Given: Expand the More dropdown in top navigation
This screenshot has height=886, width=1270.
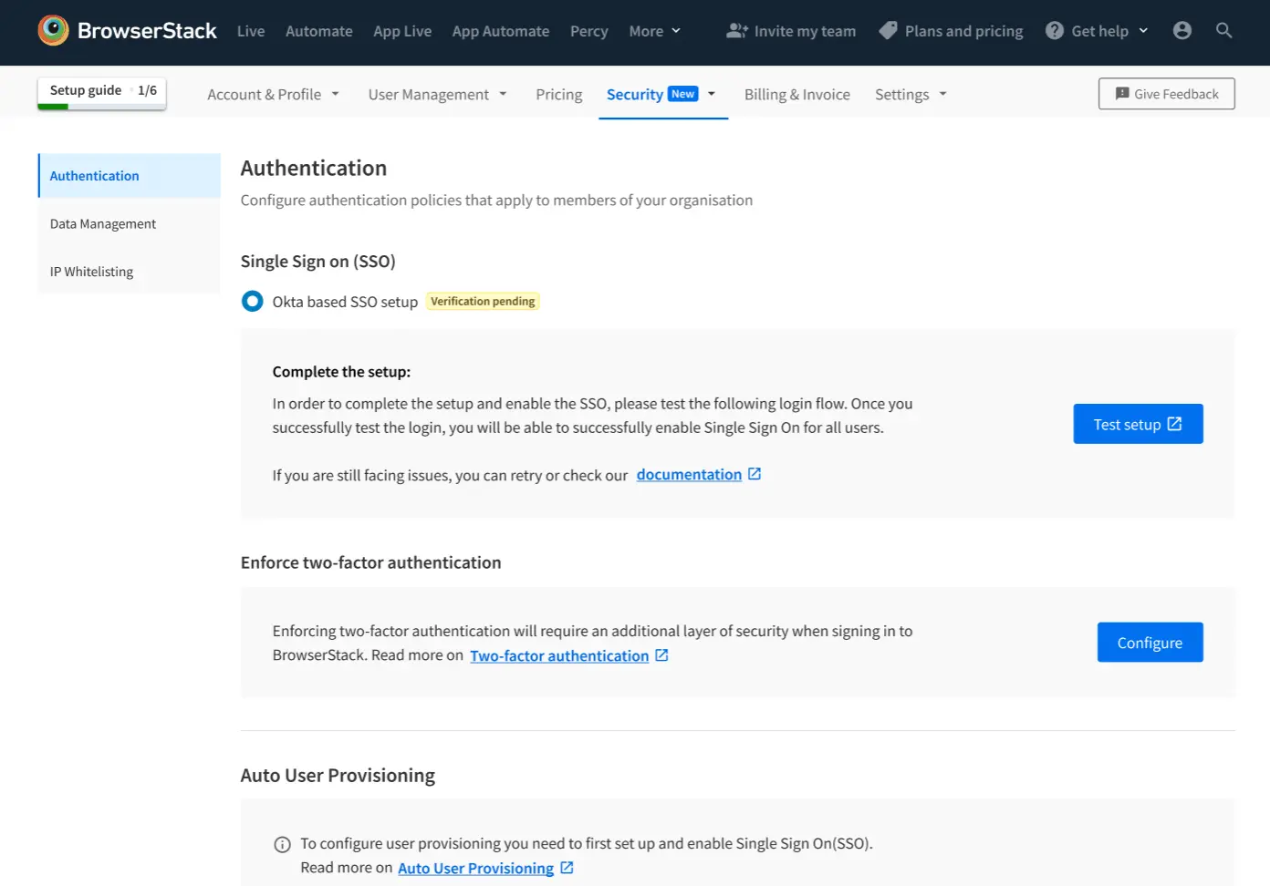Looking at the screenshot, I should click(x=654, y=31).
